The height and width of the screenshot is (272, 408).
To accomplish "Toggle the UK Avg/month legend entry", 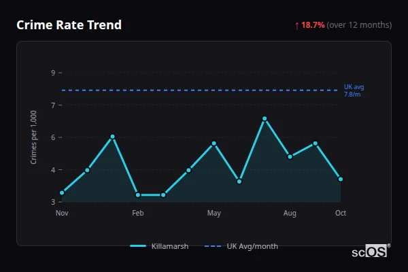I will (x=241, y=246).
